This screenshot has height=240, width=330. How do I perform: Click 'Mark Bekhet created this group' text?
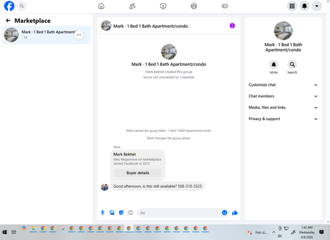168,72
